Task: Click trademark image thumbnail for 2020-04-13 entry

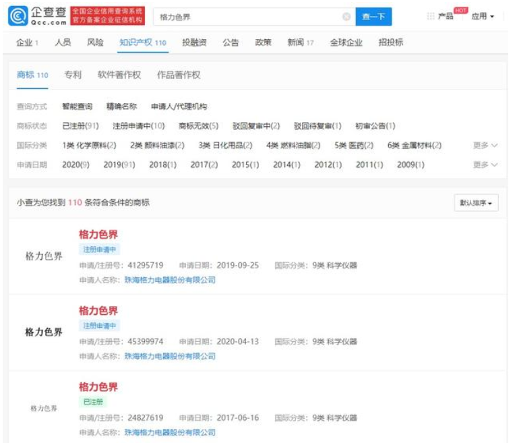Action: point(44,332)
